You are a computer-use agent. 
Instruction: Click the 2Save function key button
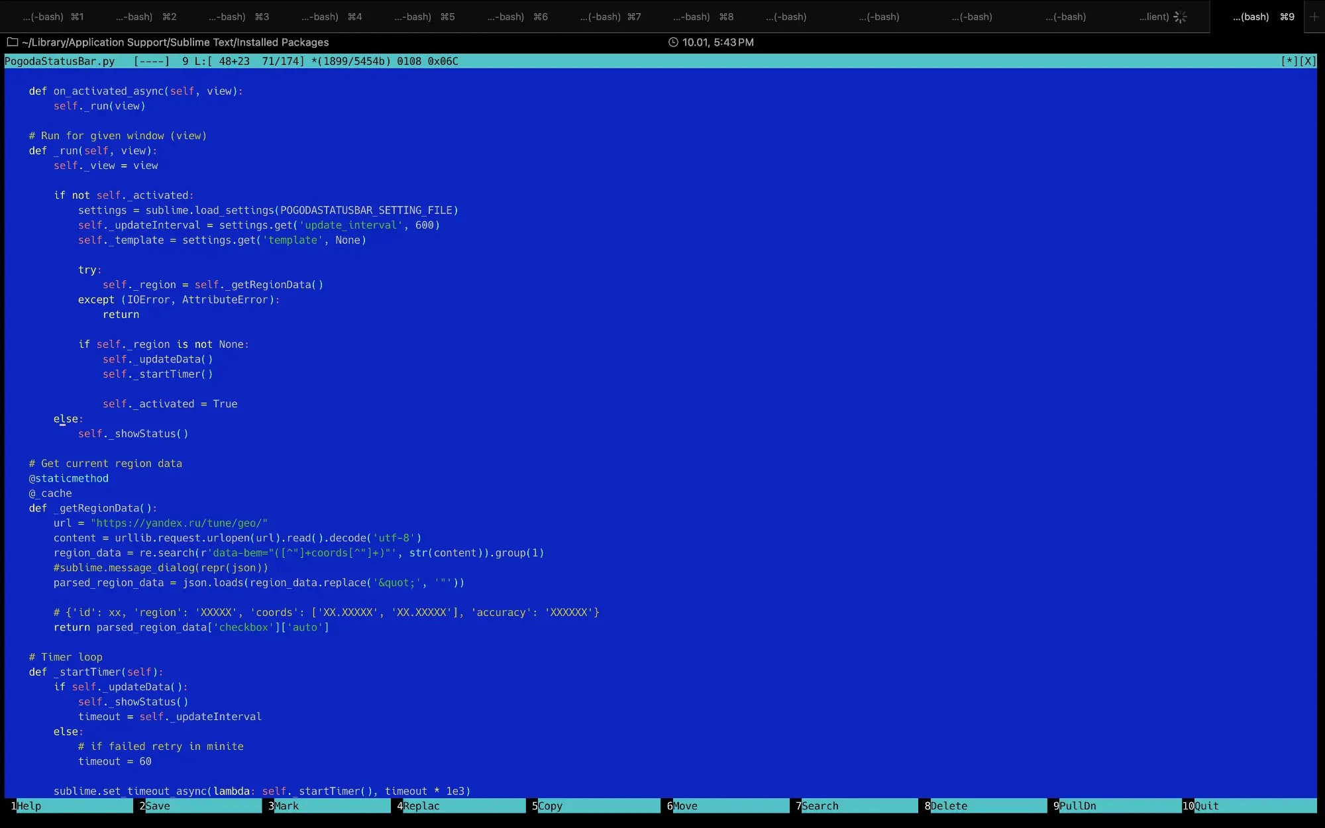pos(201,805)
